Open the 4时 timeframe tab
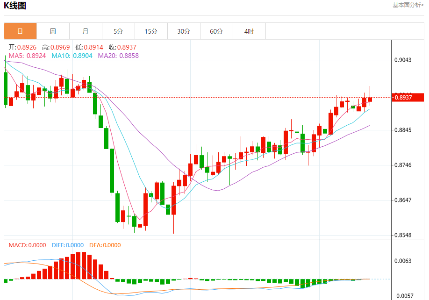This screenshot has width=429, height=300. coord(249,31)
